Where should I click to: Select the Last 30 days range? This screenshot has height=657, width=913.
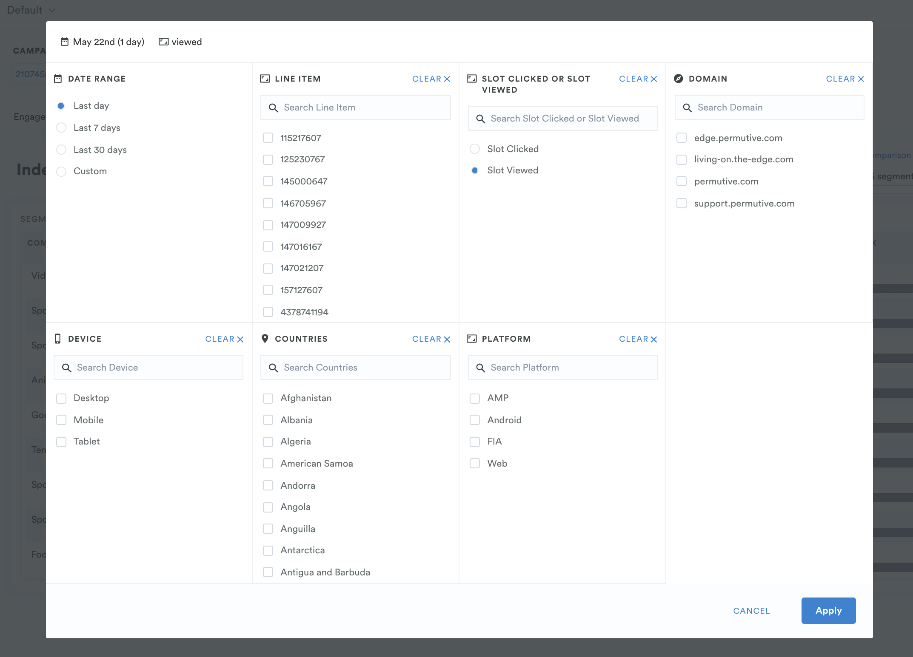pyautogui.click(x=61, y=150)
